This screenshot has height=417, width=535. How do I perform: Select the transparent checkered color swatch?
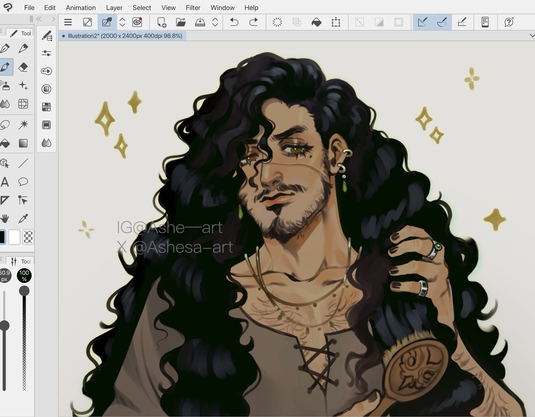pyautogui.click(x=28, y=237)
